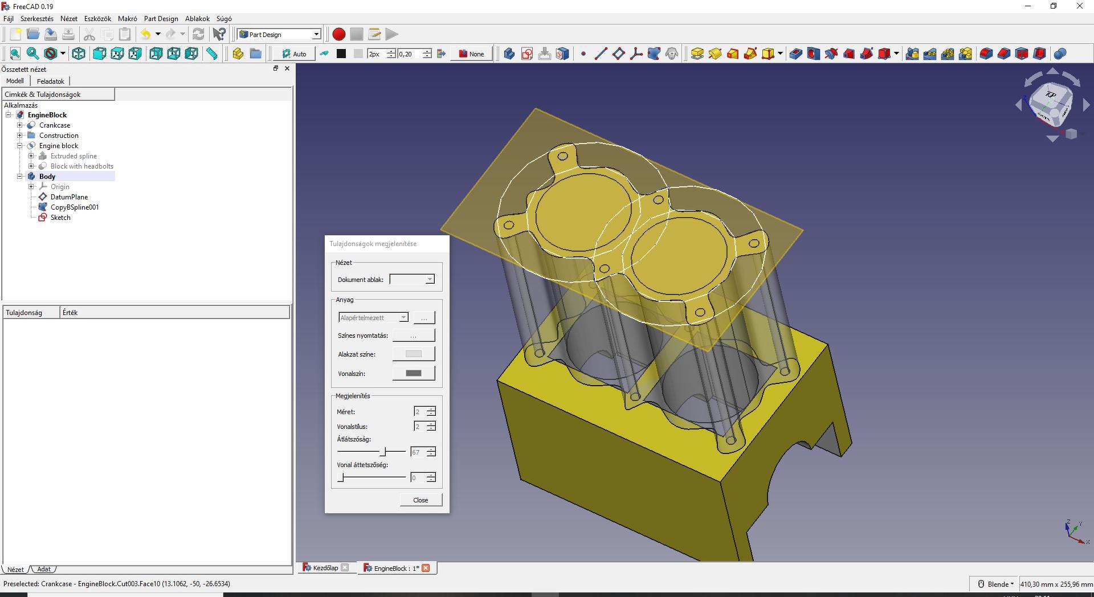Click the Pad tool icon
This screenshot has width=1094, height=597.
pyautogui.click(x=697, y=54)
